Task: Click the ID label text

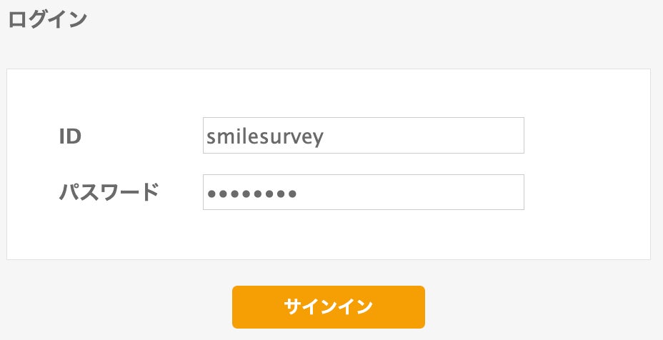Action: [70, 136]
